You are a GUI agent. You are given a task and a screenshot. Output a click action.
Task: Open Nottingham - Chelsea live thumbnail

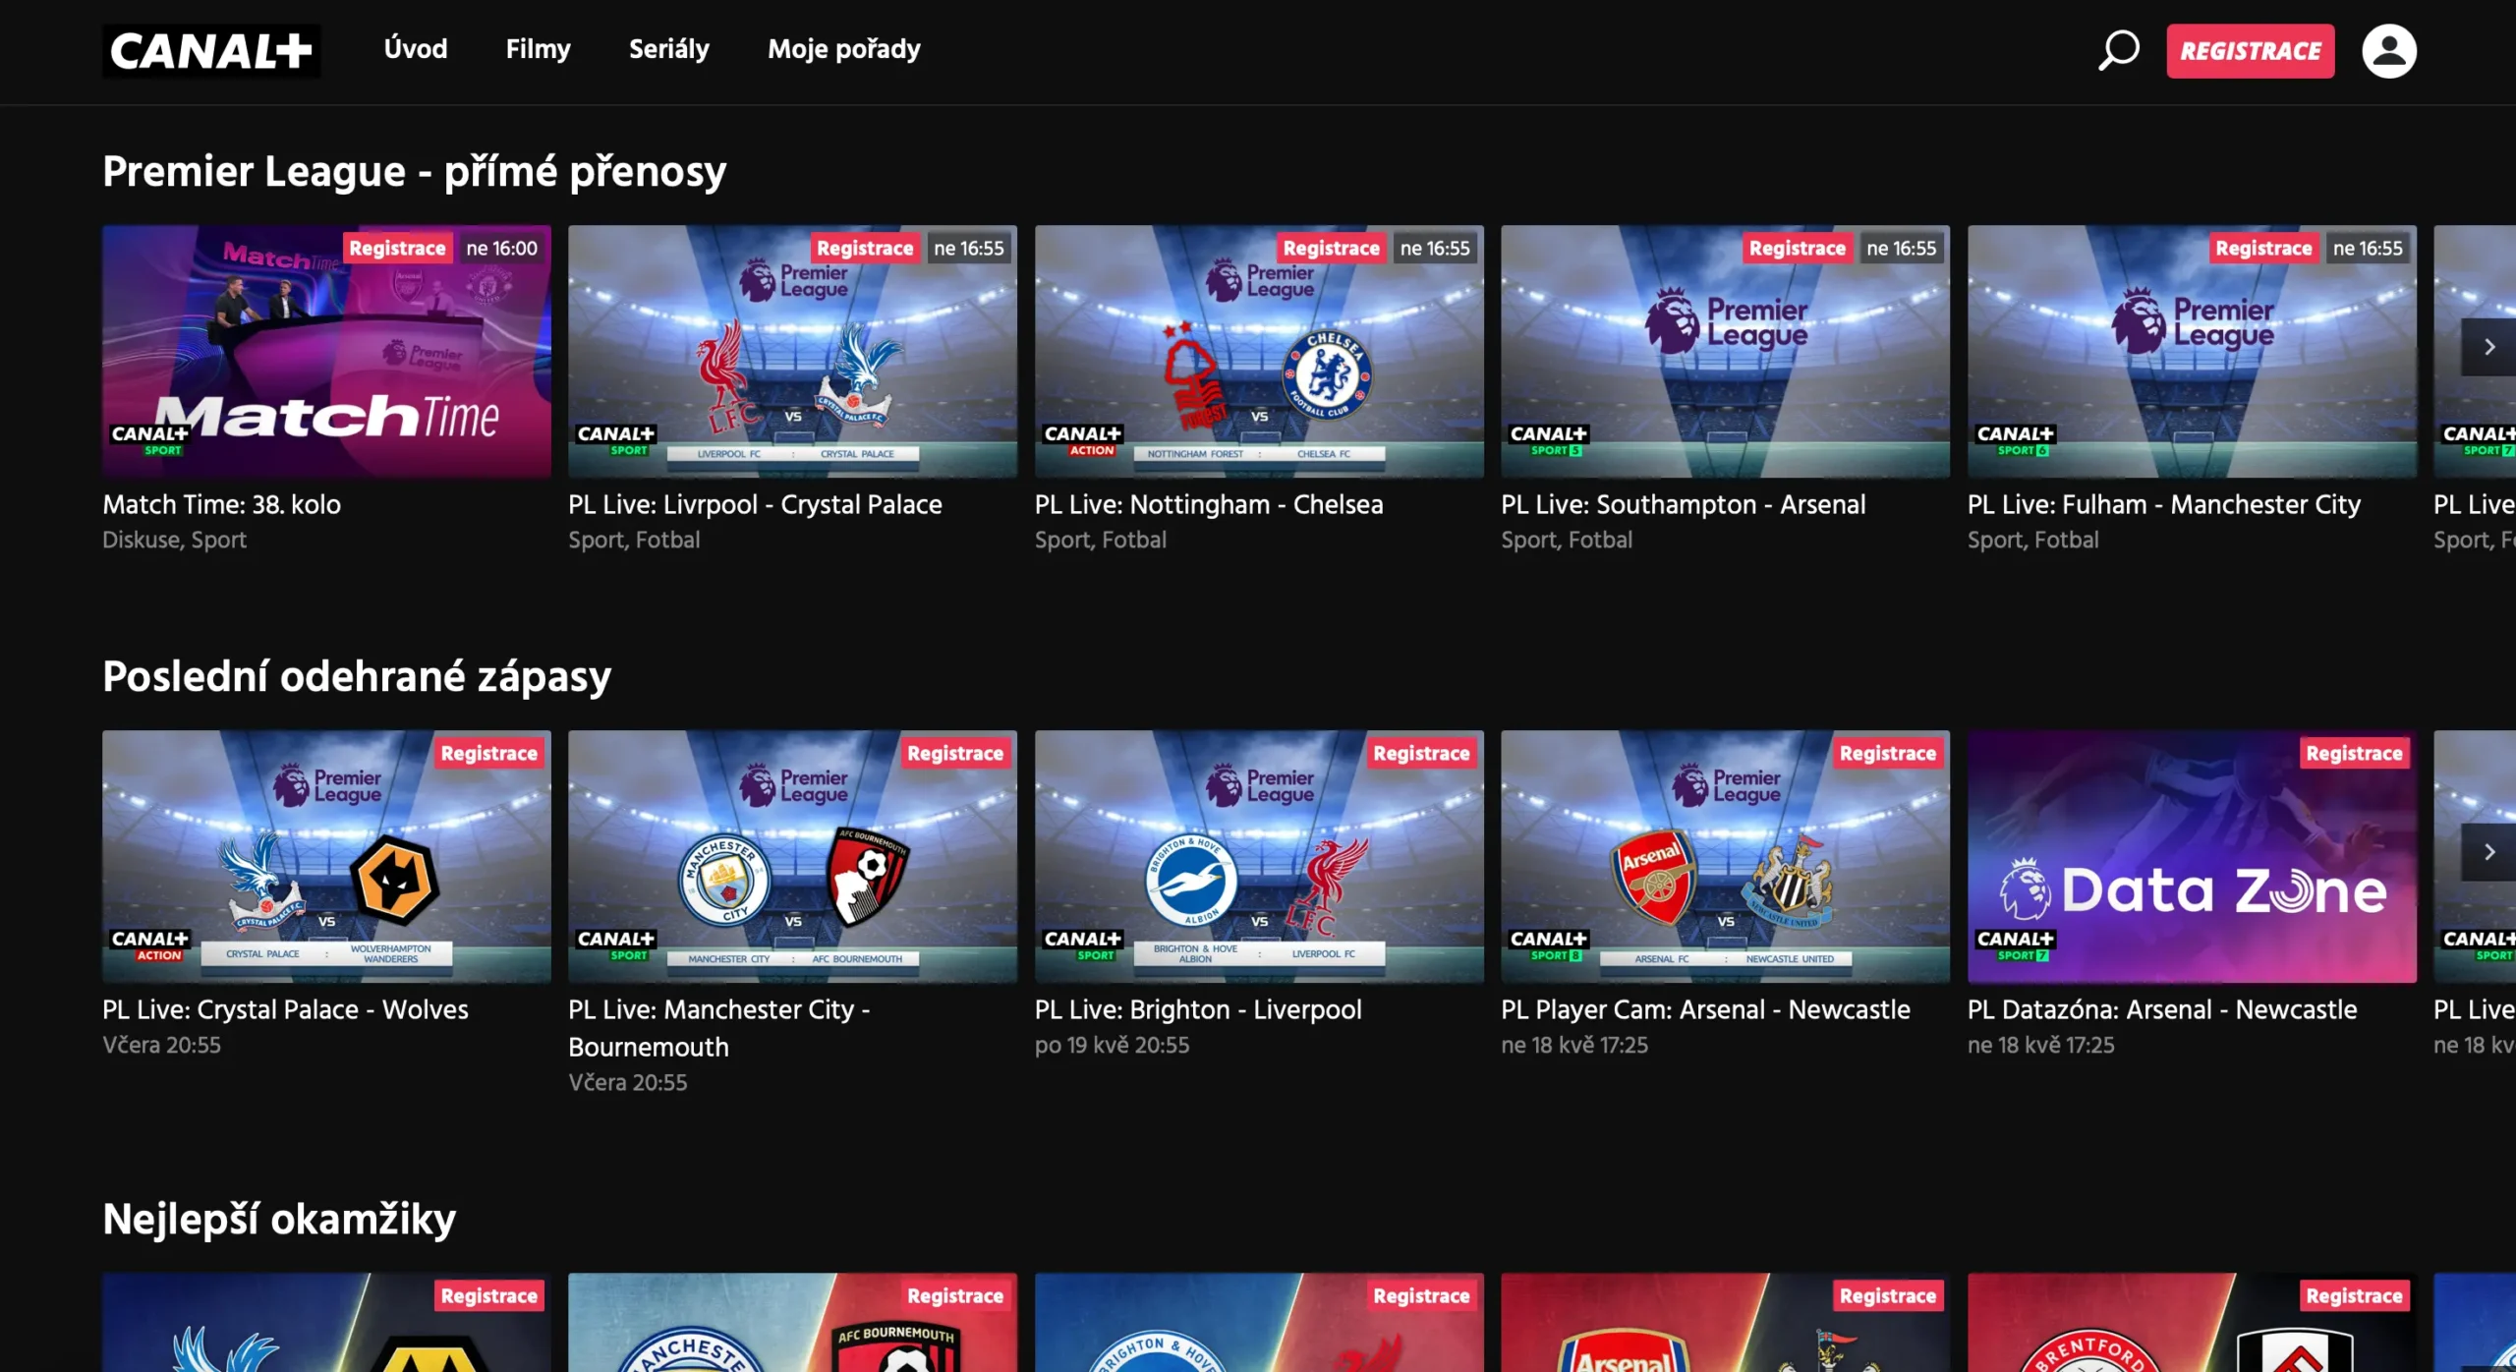pos(1258,352)
